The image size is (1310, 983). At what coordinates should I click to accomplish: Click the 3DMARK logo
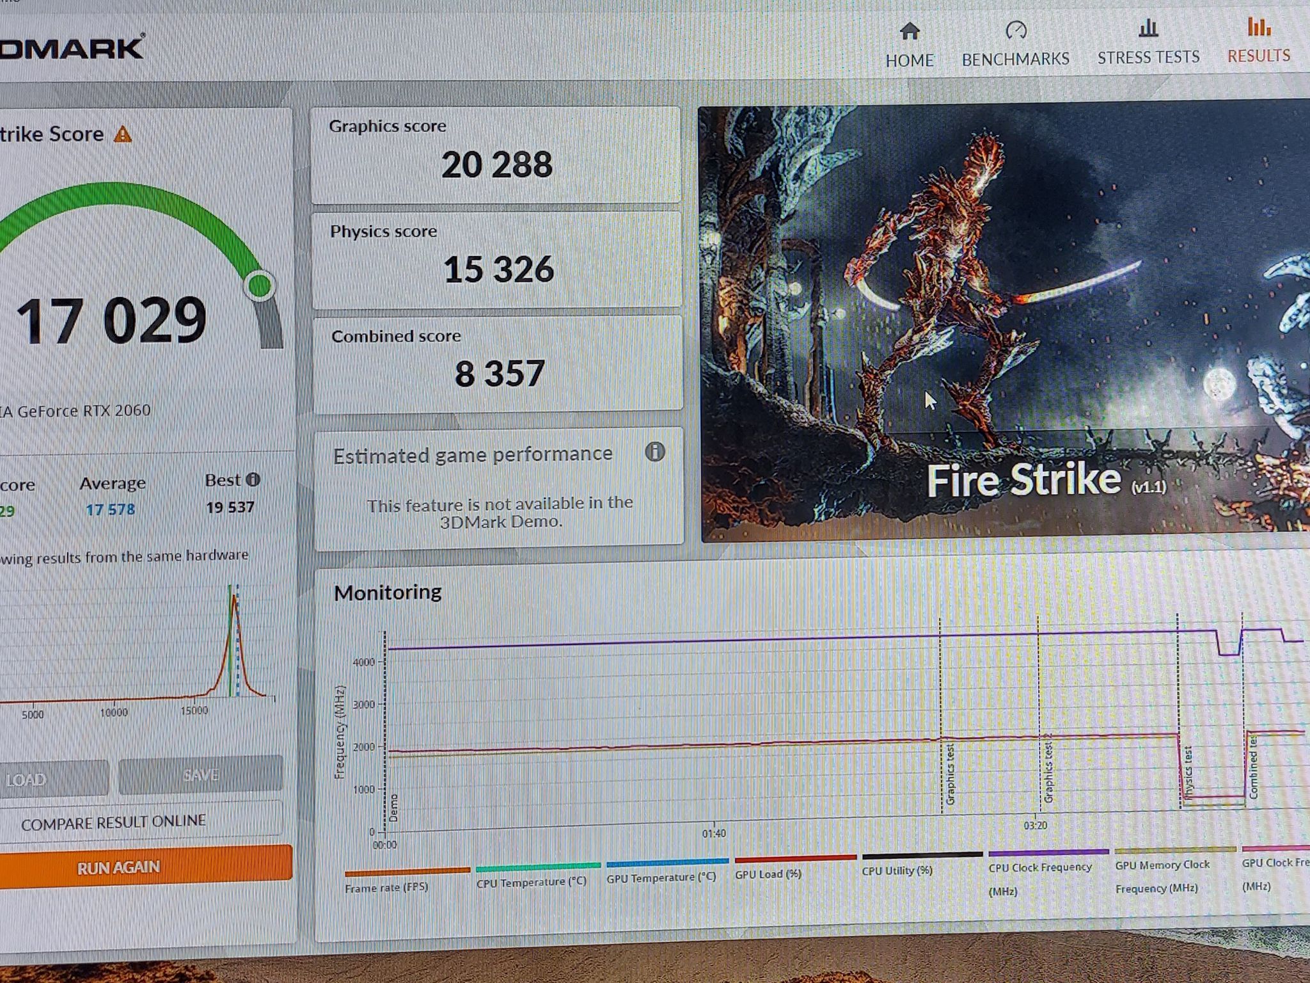tap(72, 48)
